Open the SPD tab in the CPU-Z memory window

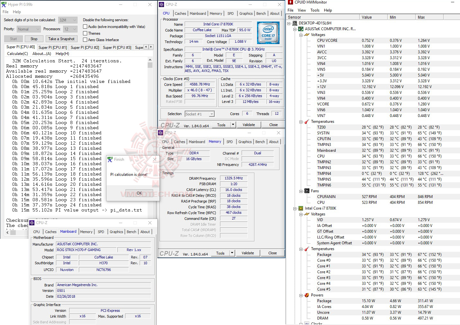click(229, 142)
